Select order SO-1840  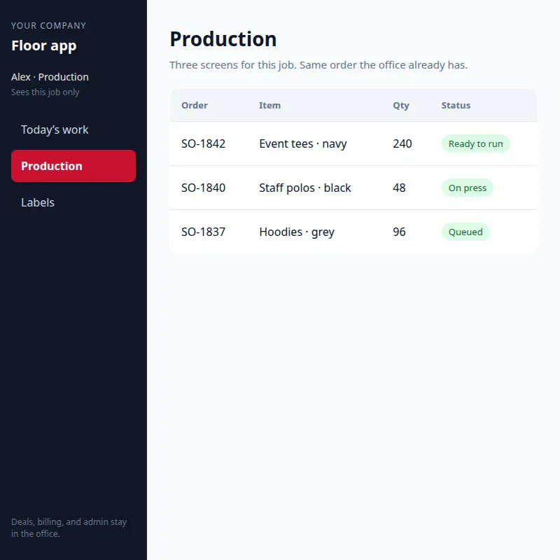(x=203, y=188)
